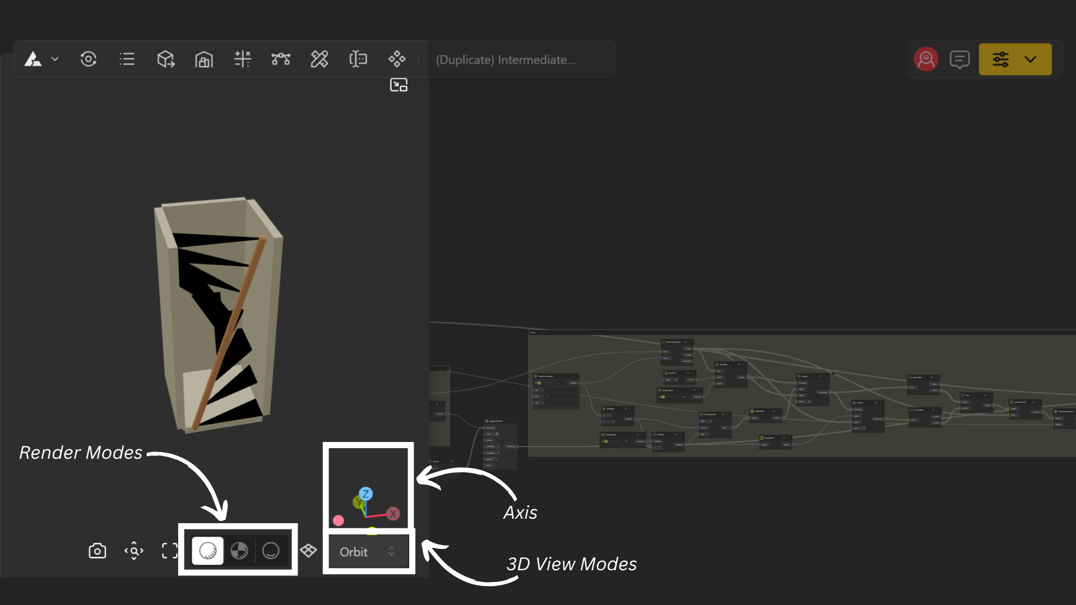Click the (Duplicate) Intermediate project title
This screenshot has width=1076, height=605.
505,60
